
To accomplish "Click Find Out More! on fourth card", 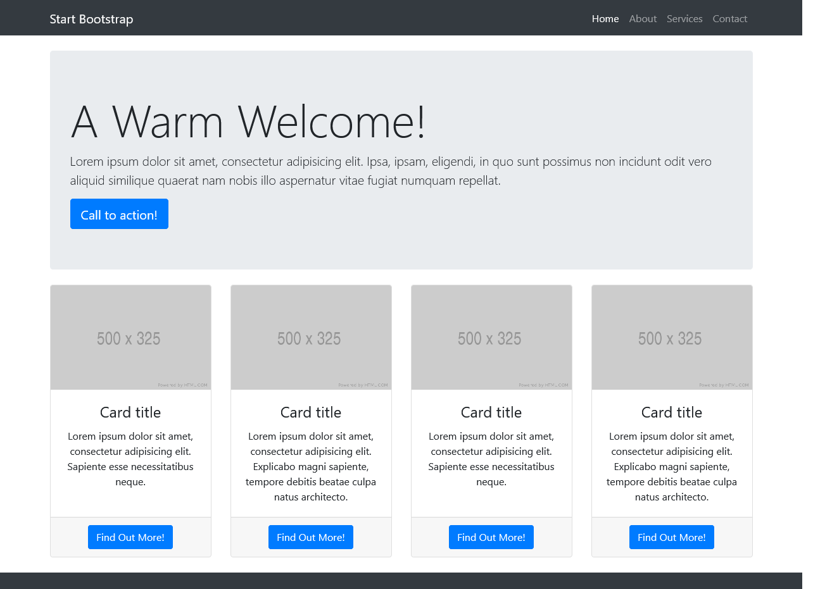I will (x=671, y=537).
